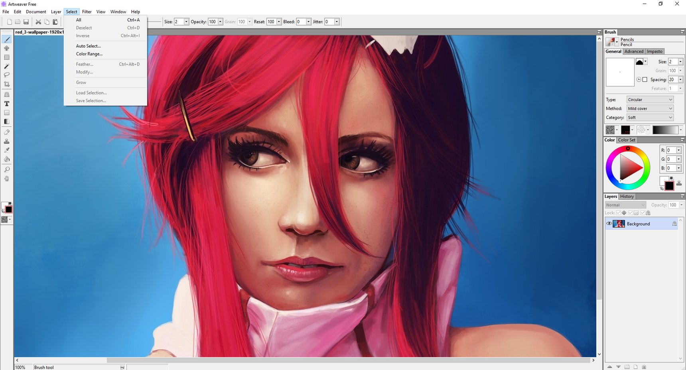Image resolution: width=686 pixels, height=370 pixels.
Task: Select the Gradient tool
Action: coord(7,122)
